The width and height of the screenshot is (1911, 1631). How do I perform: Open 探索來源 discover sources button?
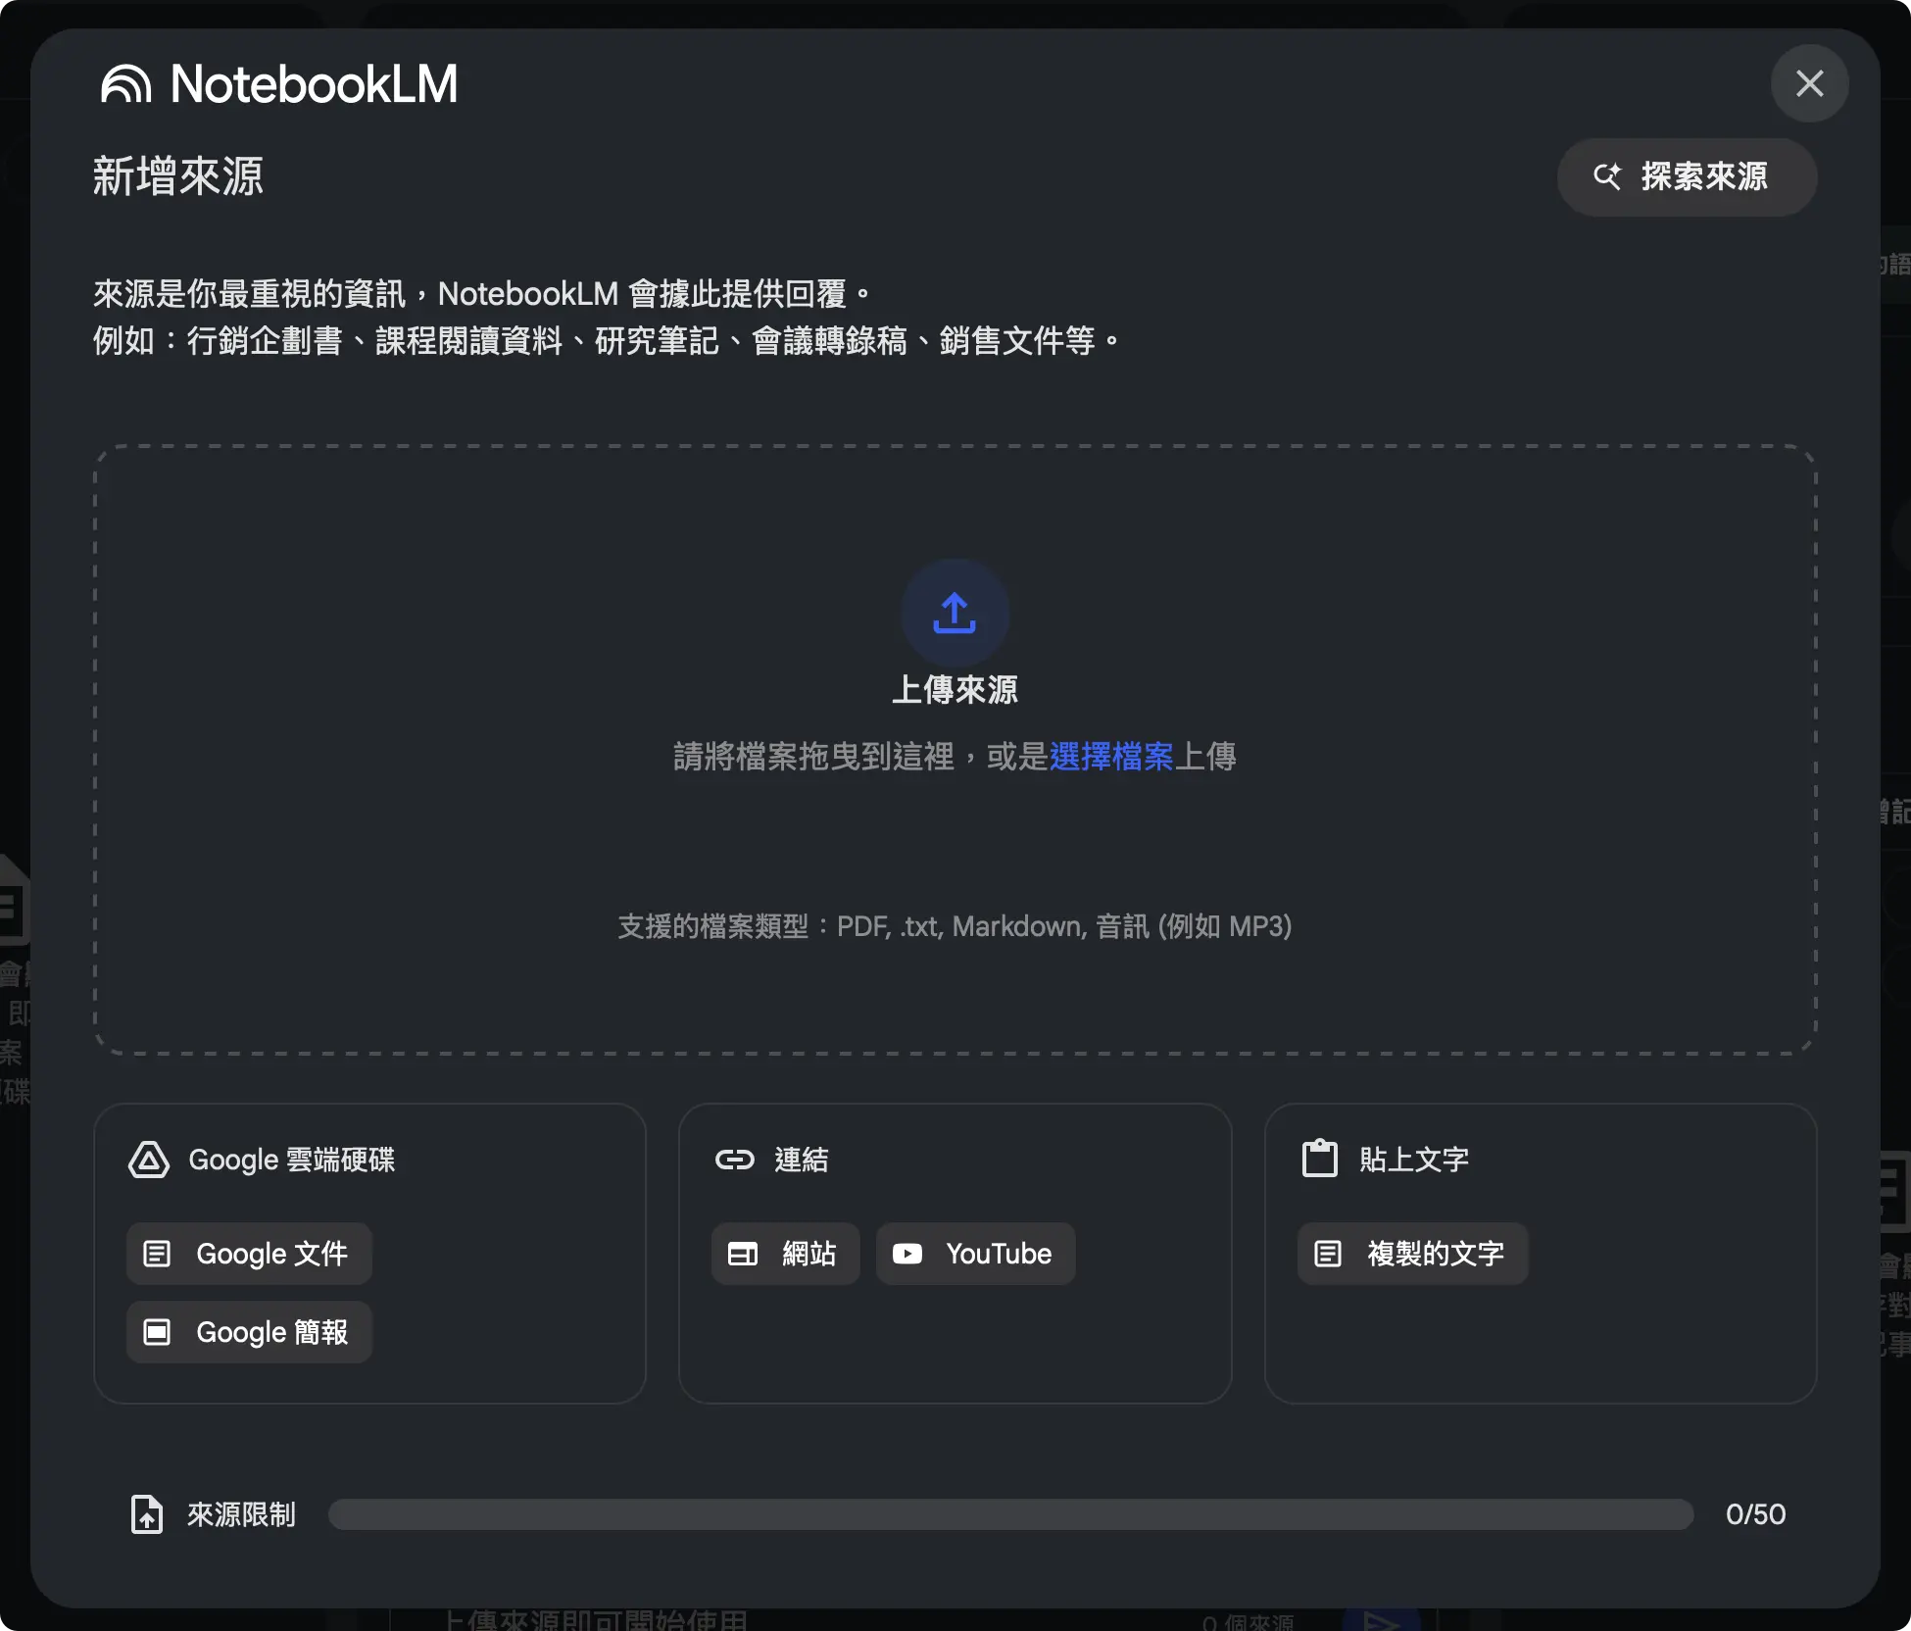pyautogui.click(x=1687, y=176)
